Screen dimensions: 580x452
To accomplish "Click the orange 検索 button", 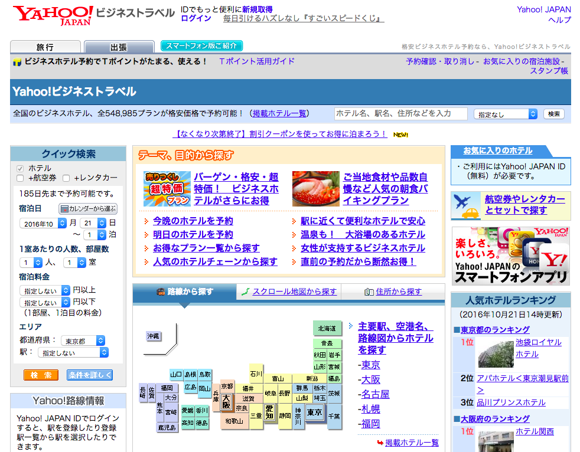I will pos(41,375).
